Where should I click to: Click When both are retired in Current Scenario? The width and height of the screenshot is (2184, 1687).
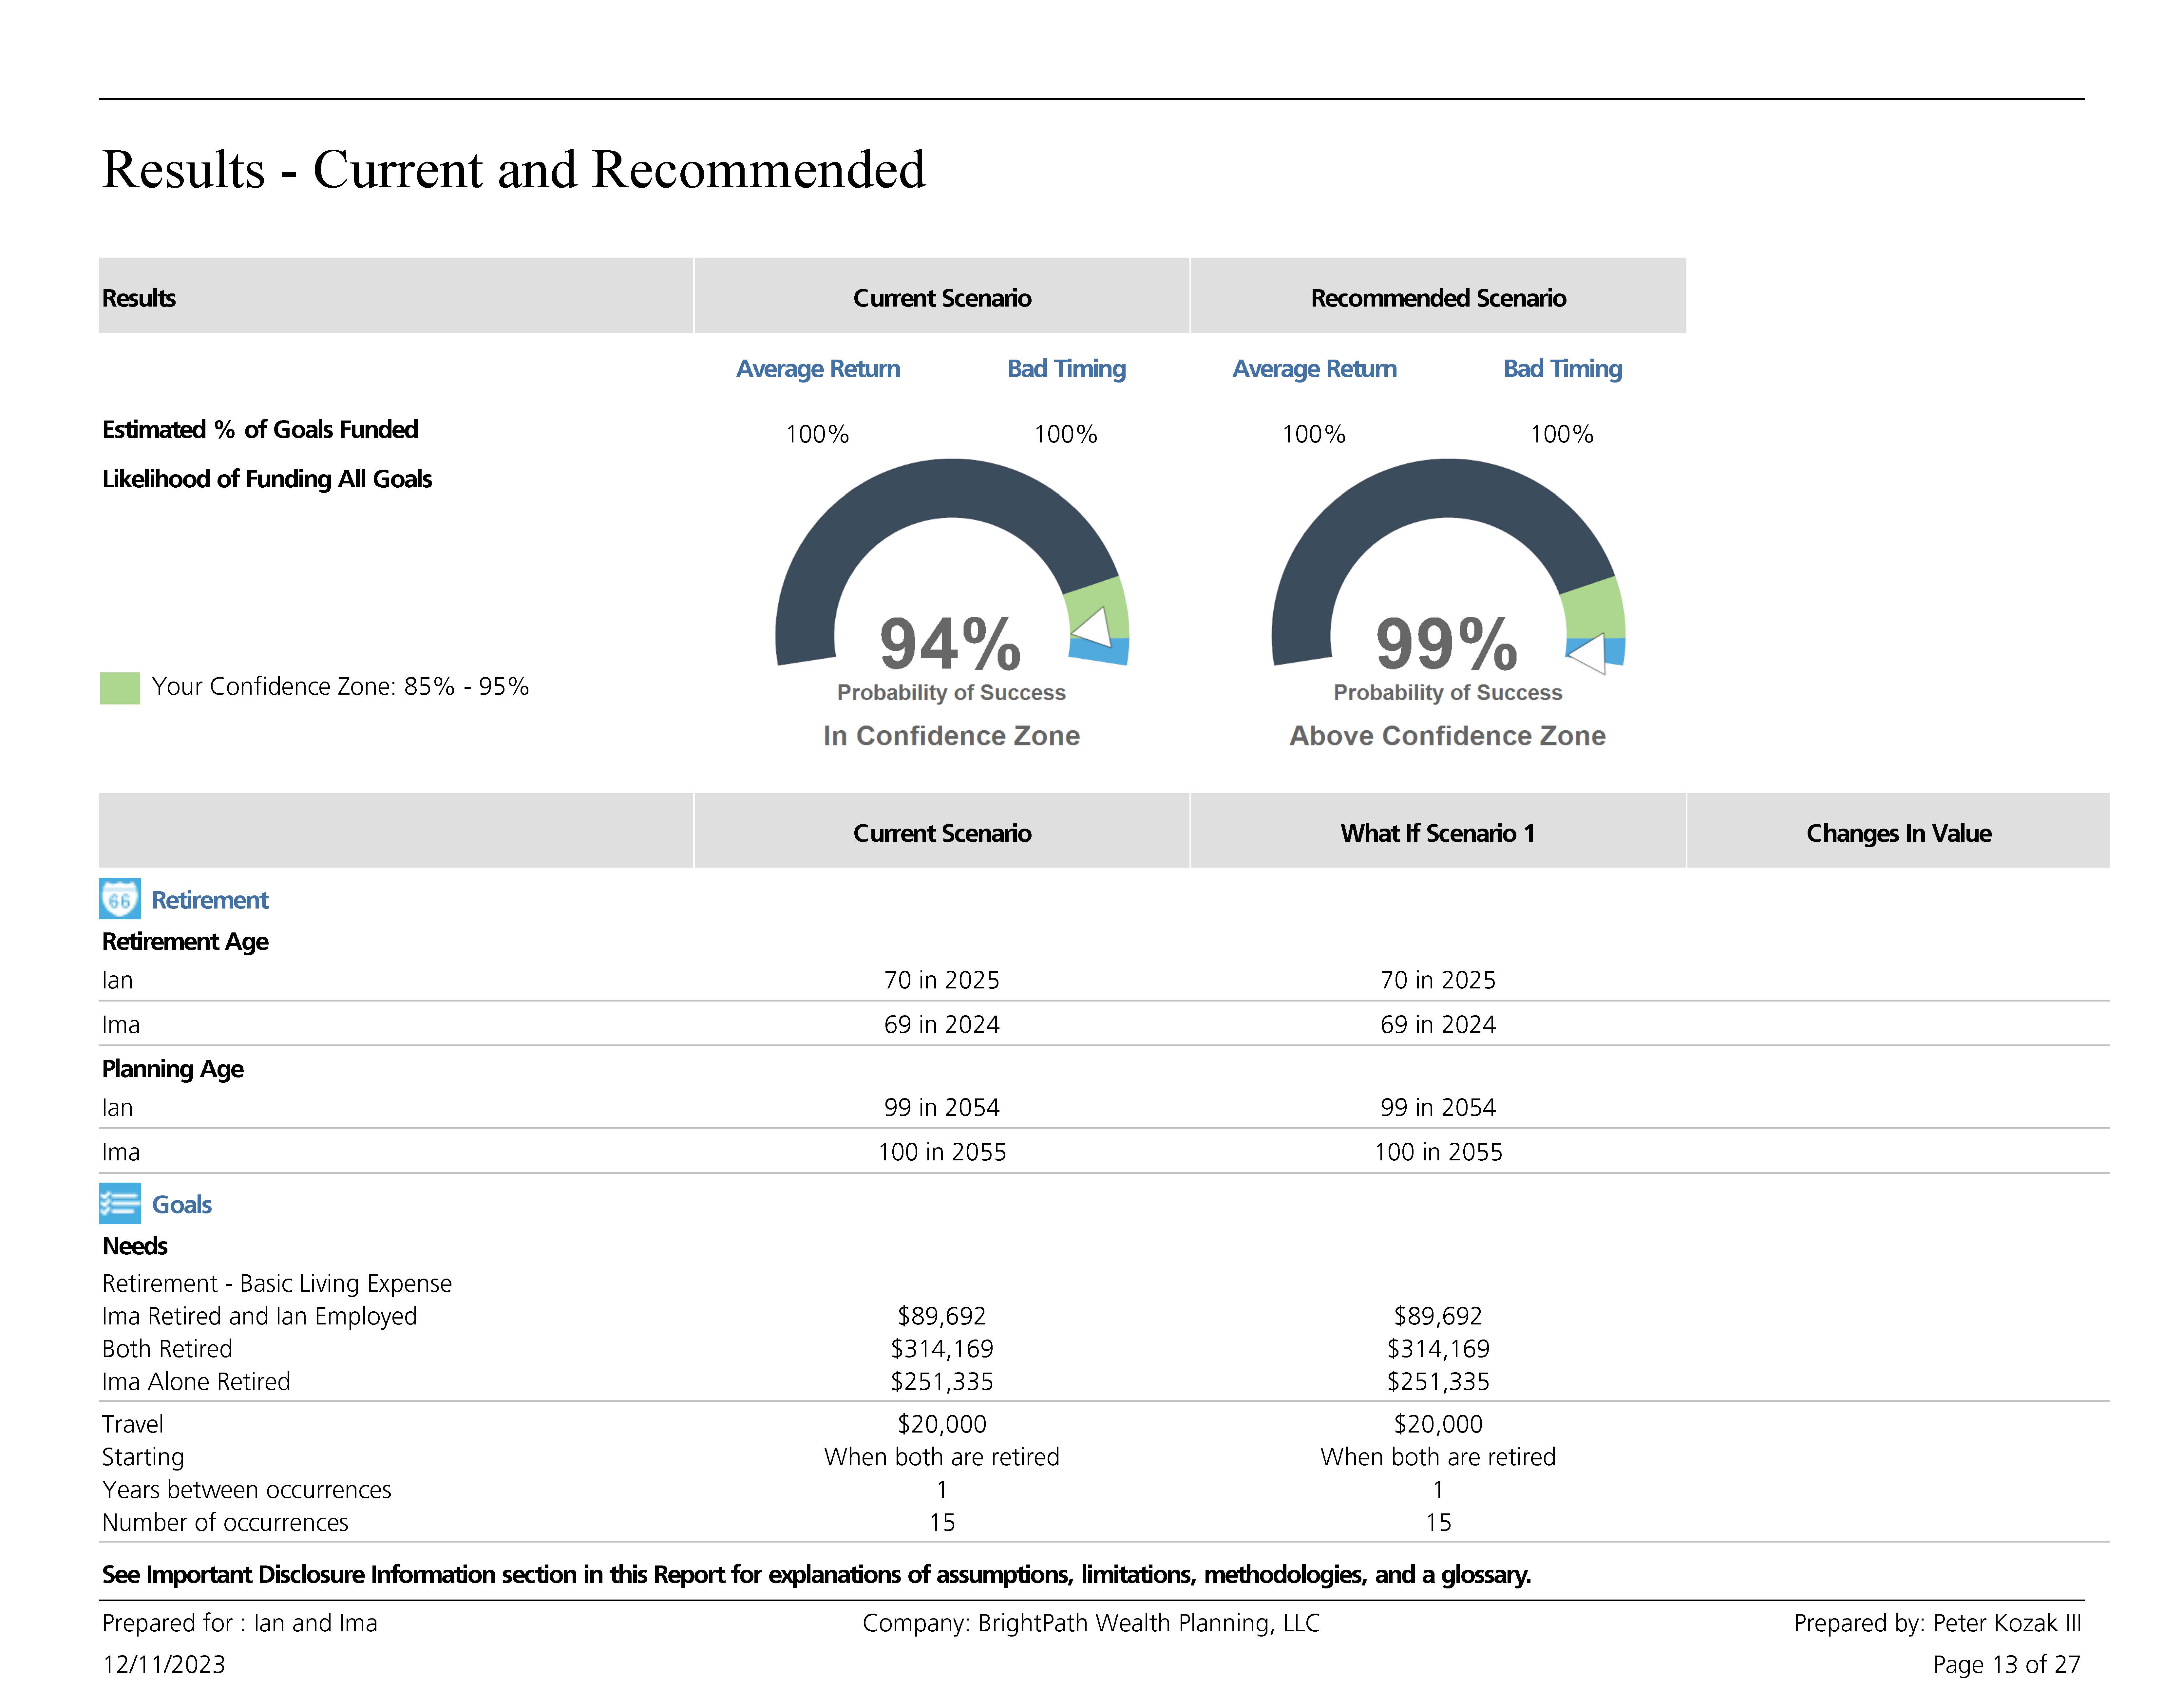(942, 1457)
